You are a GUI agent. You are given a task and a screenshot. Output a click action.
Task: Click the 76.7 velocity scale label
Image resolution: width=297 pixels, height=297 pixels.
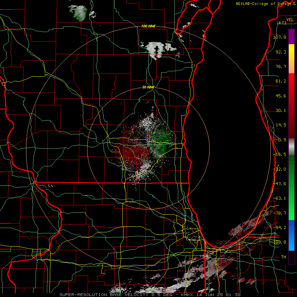[281, 66]
